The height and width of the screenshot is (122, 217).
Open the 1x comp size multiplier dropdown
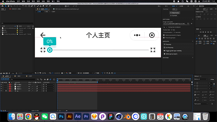coord(165,27)
